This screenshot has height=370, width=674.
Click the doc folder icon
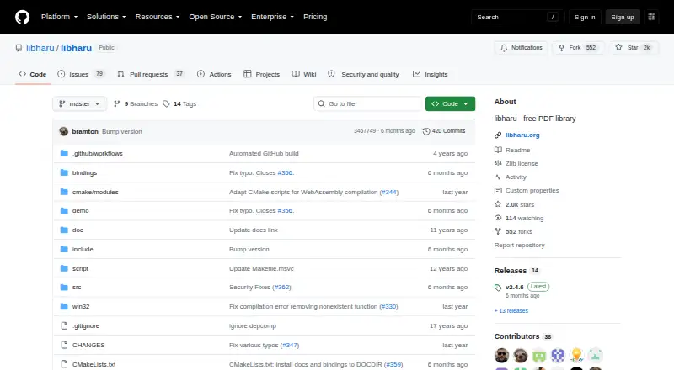click(x=64, y=230)
